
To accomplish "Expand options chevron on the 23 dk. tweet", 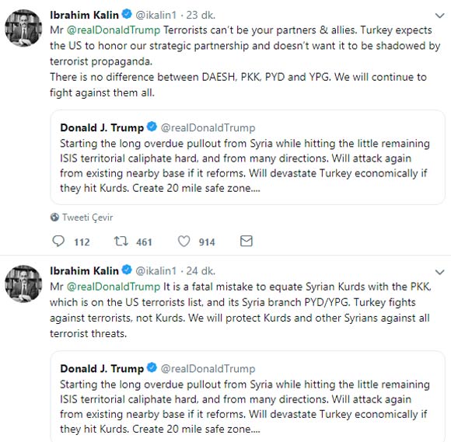I will (440, 16).
